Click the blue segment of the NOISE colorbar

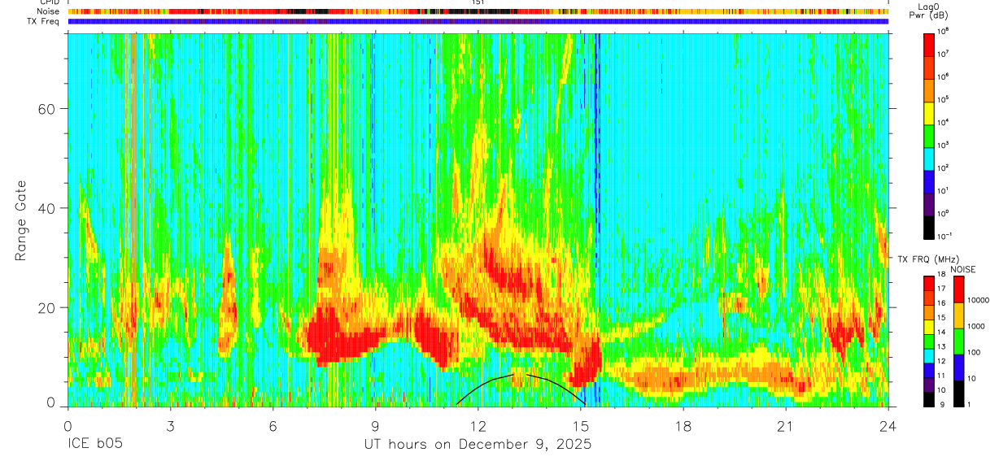(959, 367)
